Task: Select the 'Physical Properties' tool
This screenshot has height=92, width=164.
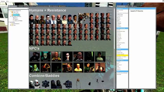Action: click(121, 43)
